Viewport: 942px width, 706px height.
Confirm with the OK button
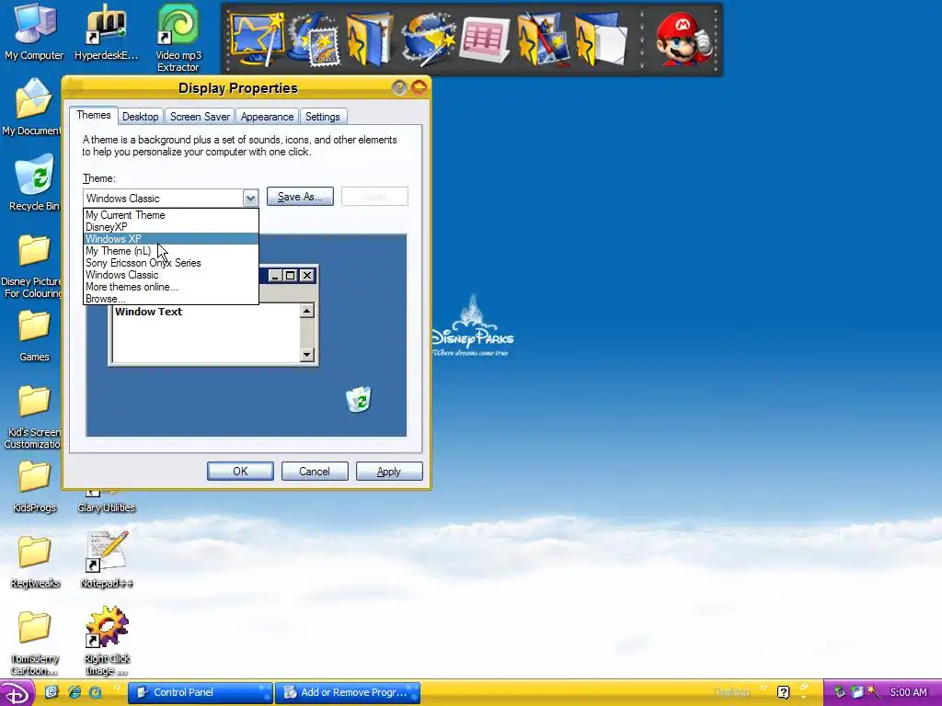click(x=240, y=472)
